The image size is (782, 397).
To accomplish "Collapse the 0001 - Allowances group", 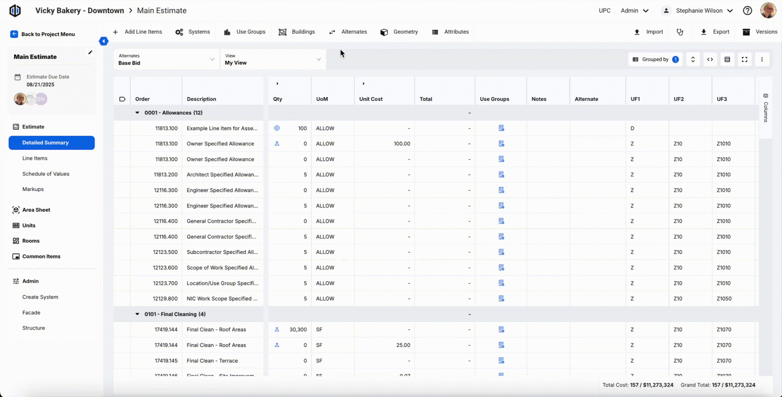I will pyautogui.click(x=137, y=113).
